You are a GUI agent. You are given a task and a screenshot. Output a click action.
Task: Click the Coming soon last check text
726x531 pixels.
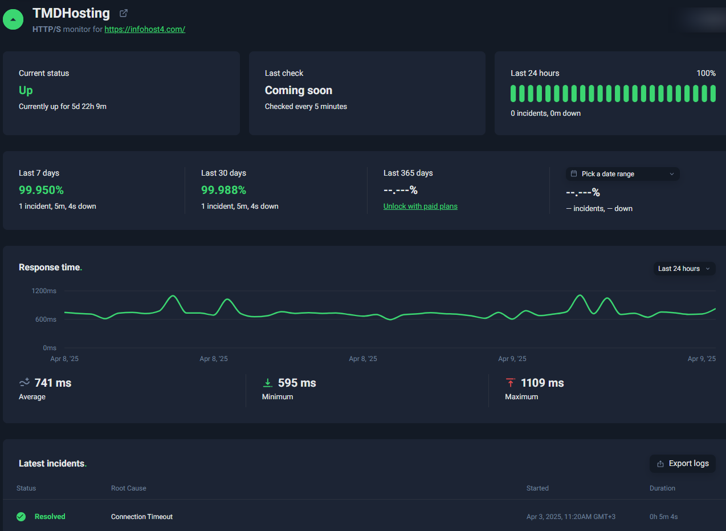(x=299, y=90)
